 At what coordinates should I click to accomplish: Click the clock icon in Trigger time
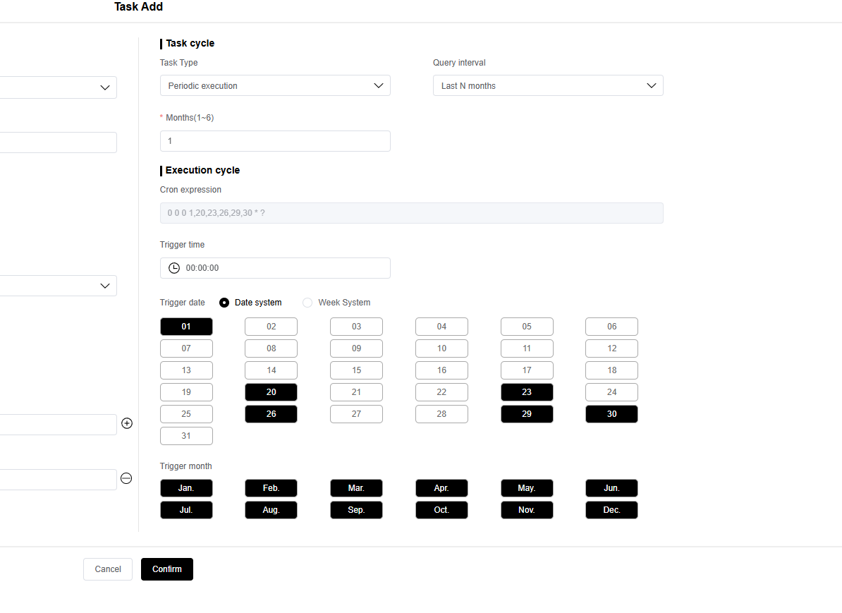174,268
